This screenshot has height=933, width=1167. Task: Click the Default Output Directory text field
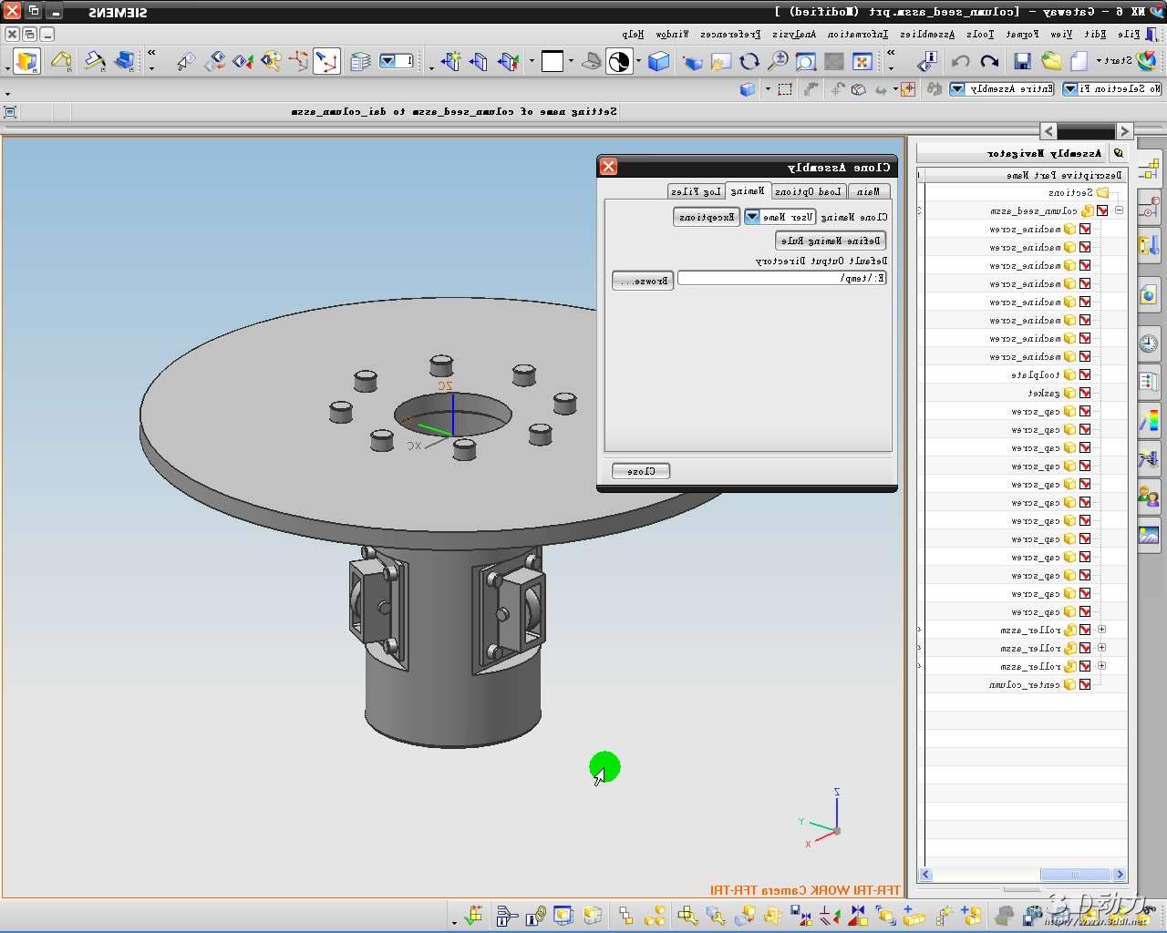tap(782, 278)
